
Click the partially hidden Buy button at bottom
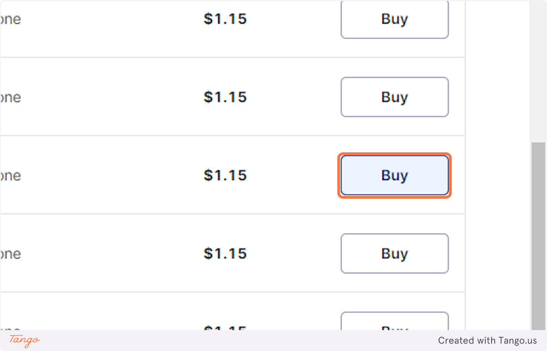[394, 321]
